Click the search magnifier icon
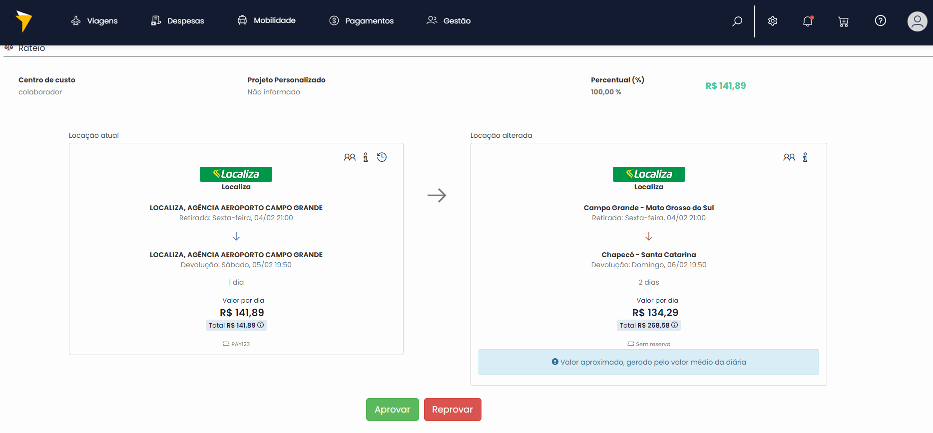Viewport: 933px width, 433px height. coord(737,21)
